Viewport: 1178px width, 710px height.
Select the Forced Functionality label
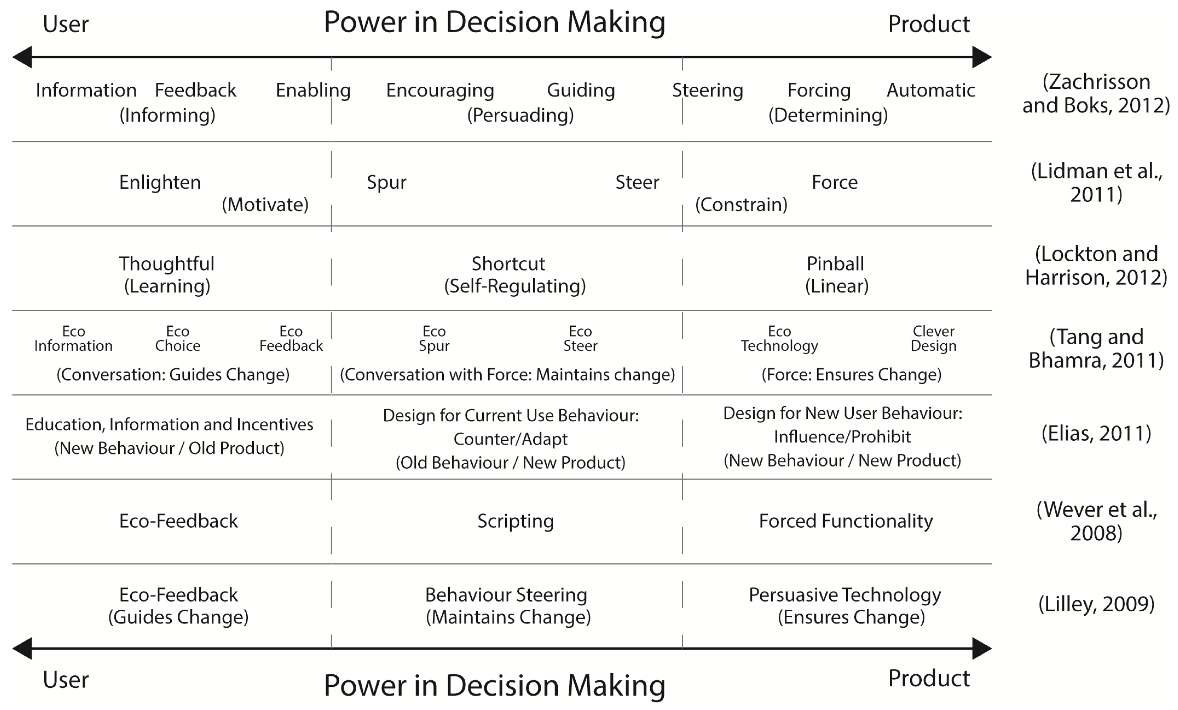[845, 521]
